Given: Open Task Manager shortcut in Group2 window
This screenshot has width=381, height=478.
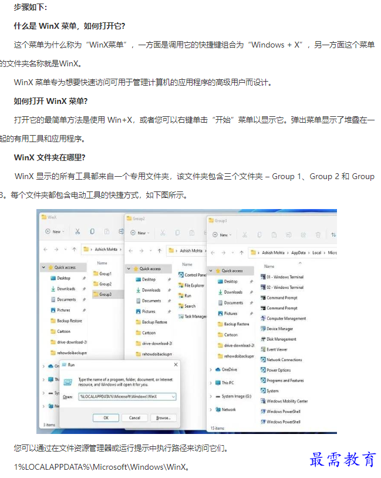Looking at the screenshot, I should 193,317.
